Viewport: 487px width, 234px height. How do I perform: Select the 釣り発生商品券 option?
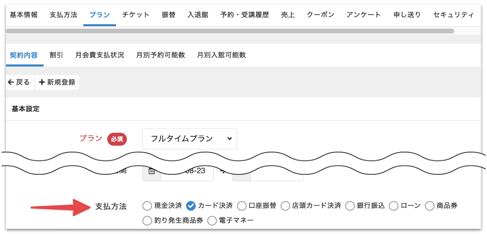(x=147, y=220)
